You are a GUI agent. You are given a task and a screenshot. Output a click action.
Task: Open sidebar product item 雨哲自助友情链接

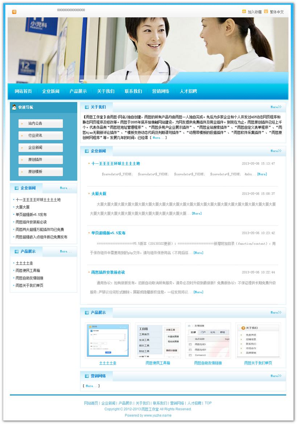(x=29, y=278)
